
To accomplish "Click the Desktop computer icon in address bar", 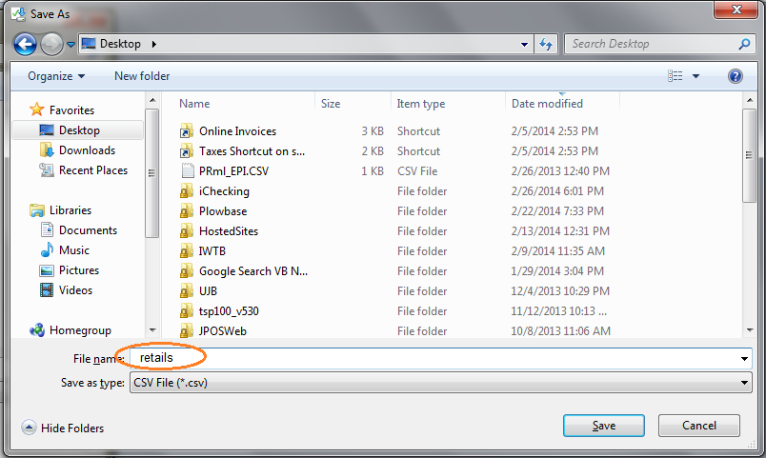I will point(89,44).
